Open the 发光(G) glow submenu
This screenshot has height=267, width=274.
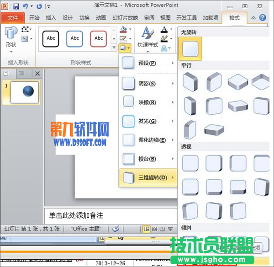[148, 121]
